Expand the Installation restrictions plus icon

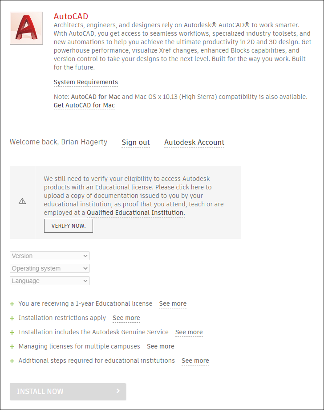(x=12, y=318)
